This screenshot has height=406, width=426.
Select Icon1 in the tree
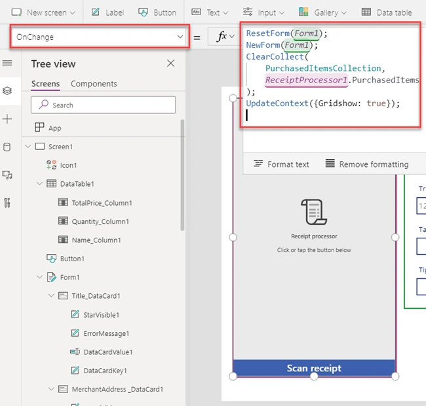click(x=68, y=165)
